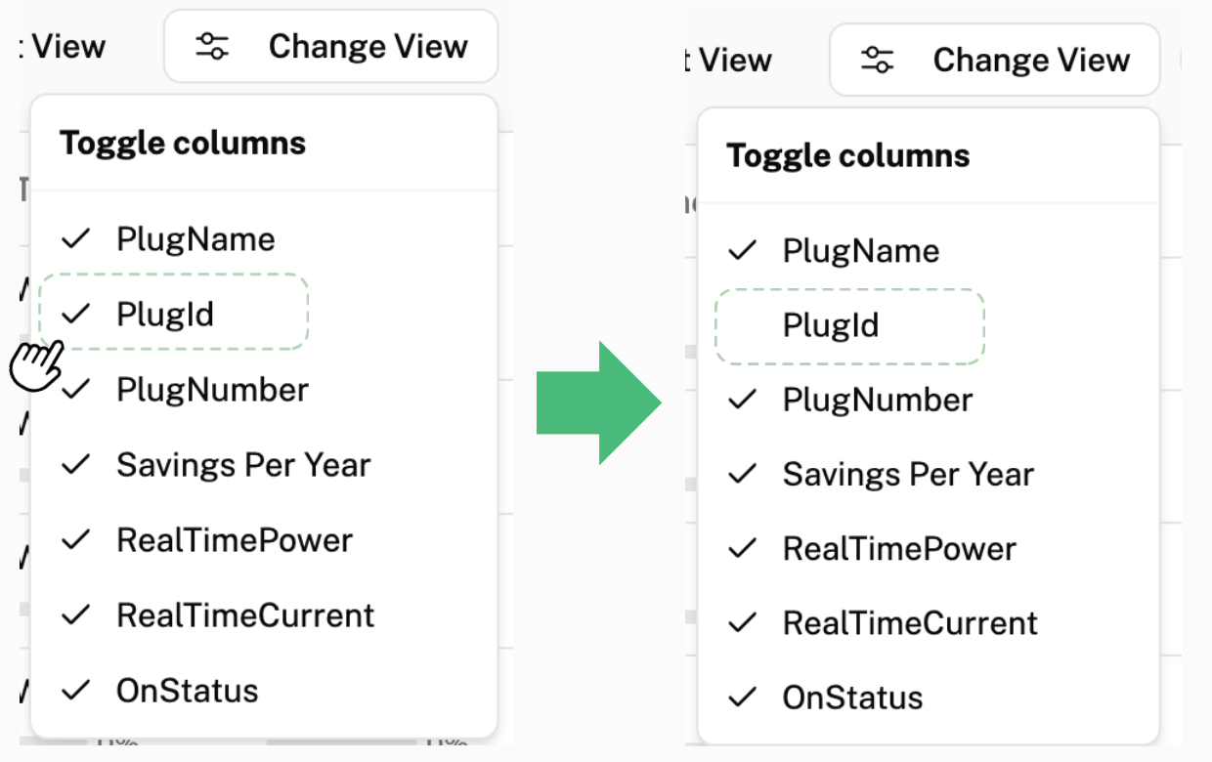This screenshot has height=762, width=1212.
Task: Click the checkmark icon next to PlugName in the left menu
Action: tap(76, 239)
